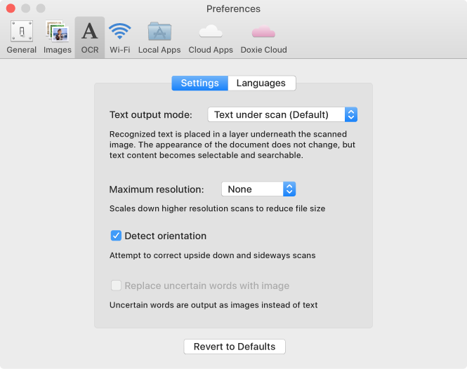Close the Preferences window

[x=11, y=8]
